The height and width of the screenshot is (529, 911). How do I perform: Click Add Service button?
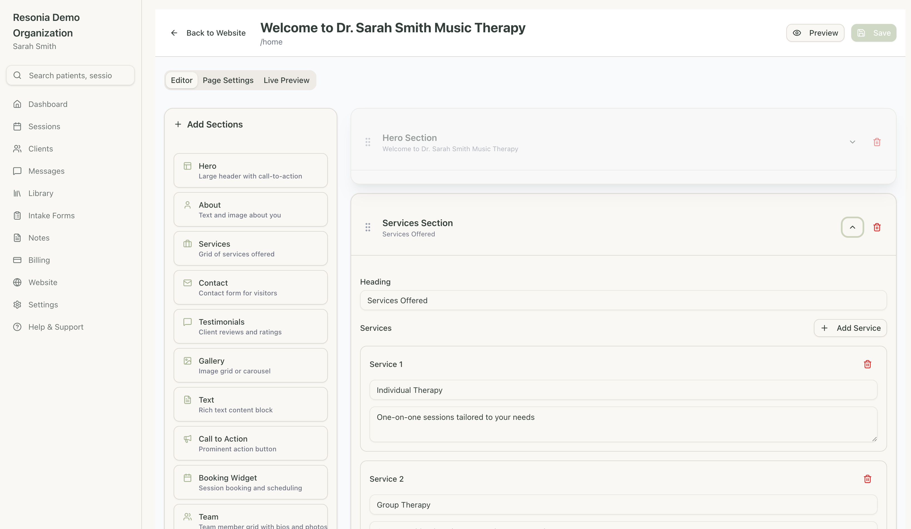[x=850, y=328]
